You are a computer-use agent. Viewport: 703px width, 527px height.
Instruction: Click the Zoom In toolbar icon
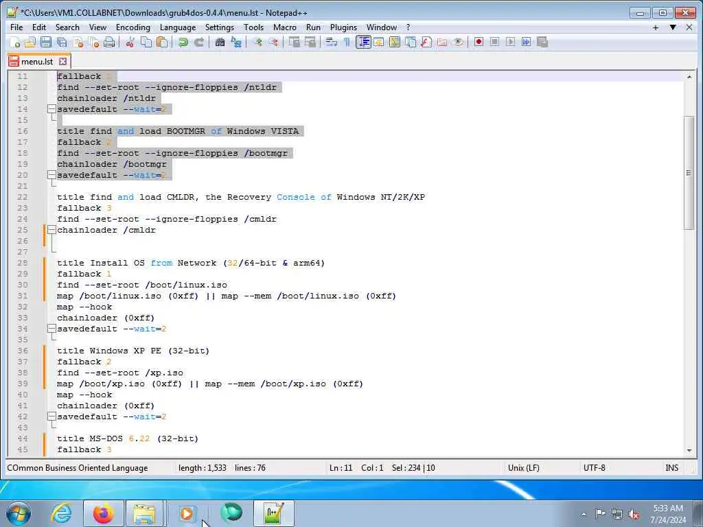pyautogui.click(x=257, y=42)
